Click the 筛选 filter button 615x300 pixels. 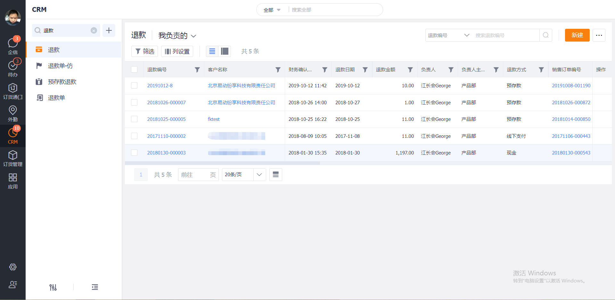click(145, 51)
